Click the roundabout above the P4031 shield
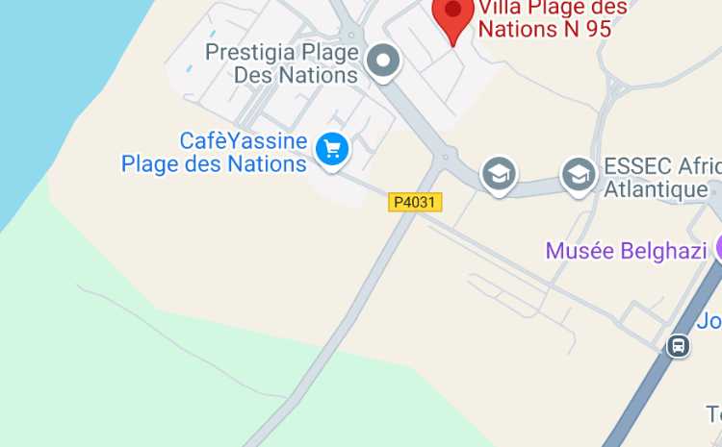Image resolution: width=722 pixels, height=447 pixels. pos(445,157)
